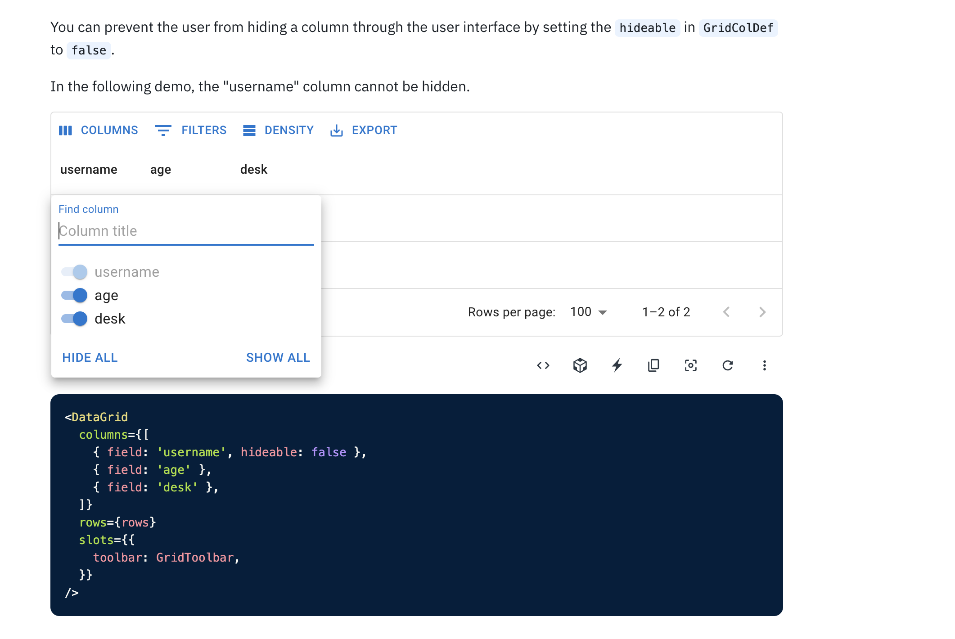Show the demo source code with the code icon
Viewport: 955px width, 639px height.
coord(543,365)
